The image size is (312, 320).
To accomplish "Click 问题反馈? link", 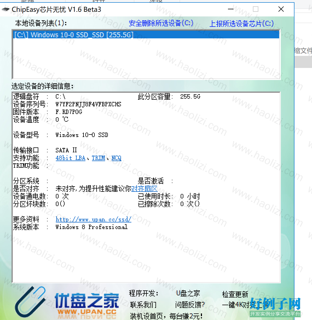I will coord(190,305).
